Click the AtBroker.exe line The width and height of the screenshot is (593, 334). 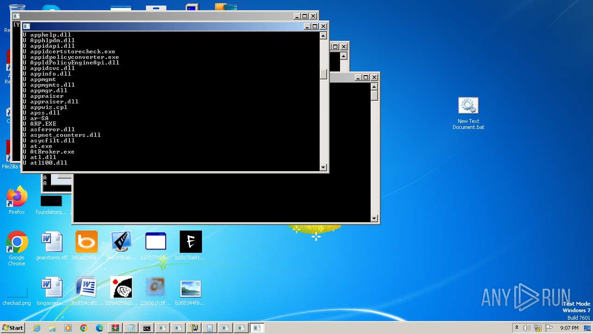click(x=52, y=152)
